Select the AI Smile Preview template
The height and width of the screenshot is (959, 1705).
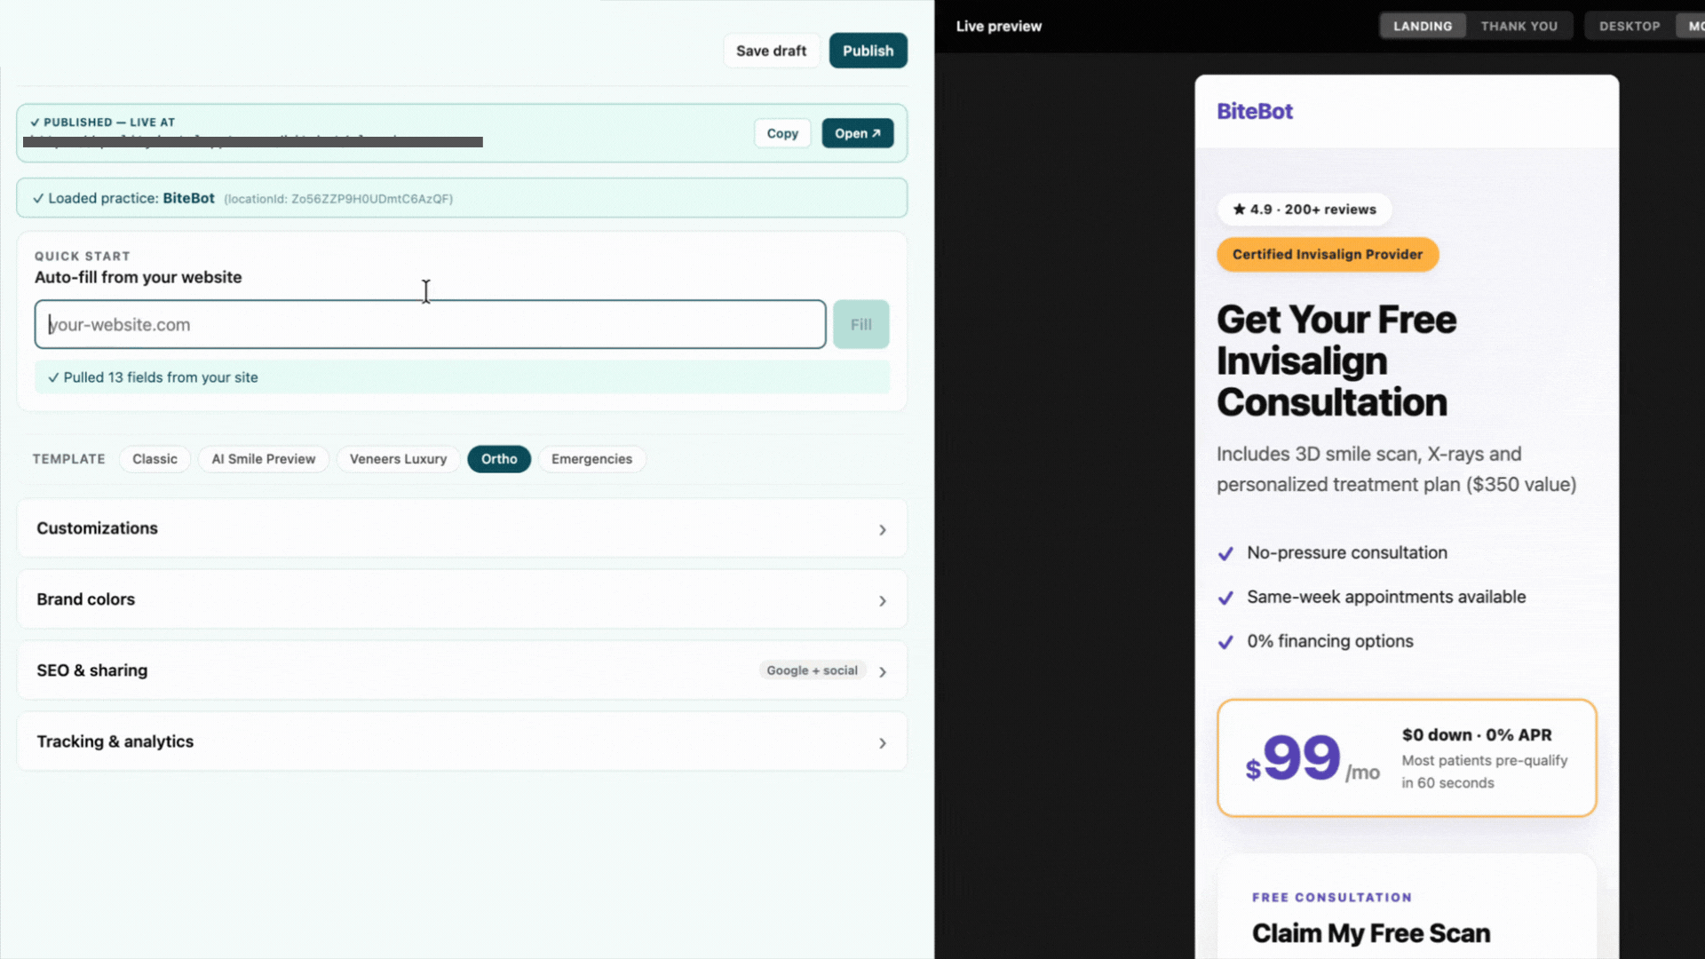[263, 459]
